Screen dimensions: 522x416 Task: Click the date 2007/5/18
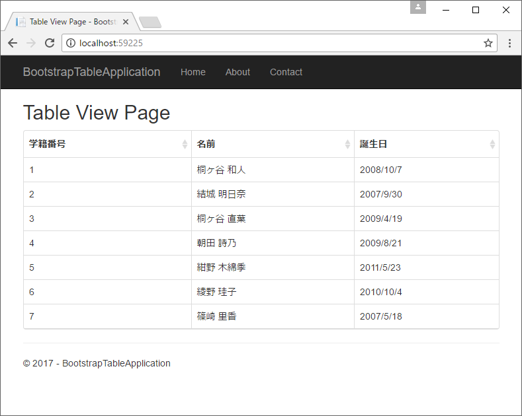(380, 316)
